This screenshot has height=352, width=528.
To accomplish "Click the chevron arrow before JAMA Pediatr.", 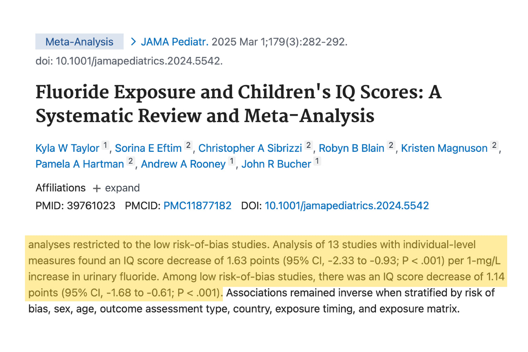I will tap(133, 42).
